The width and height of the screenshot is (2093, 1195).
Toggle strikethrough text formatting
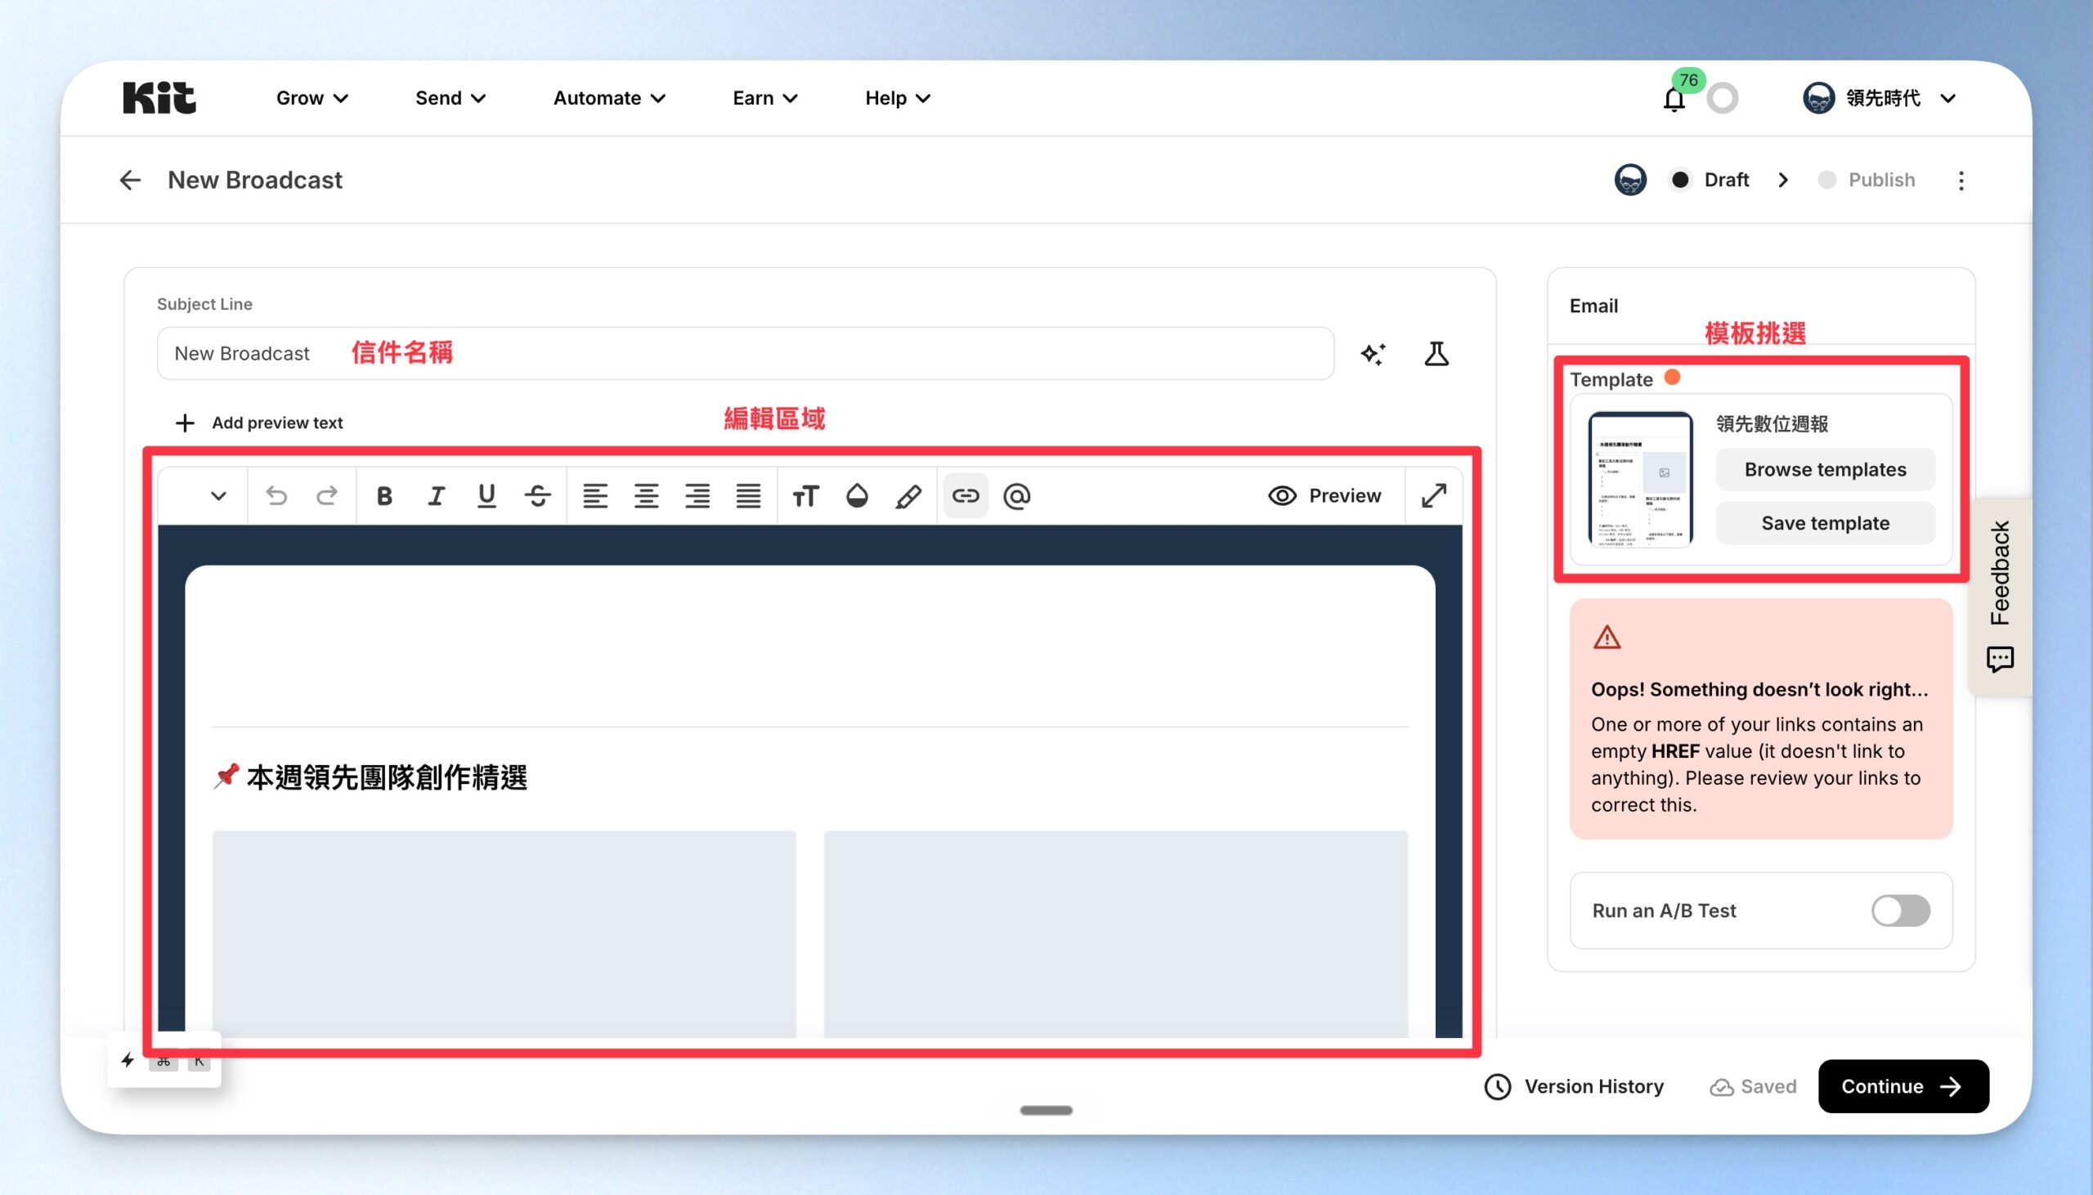(x=538, y=495)
